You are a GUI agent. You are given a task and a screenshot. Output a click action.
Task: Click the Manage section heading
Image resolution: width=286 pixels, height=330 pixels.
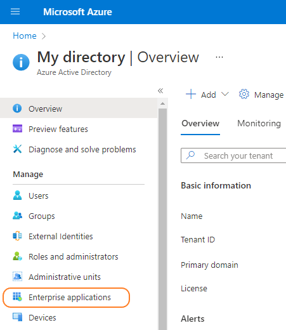pyautogui.click(x=28, y=175)
